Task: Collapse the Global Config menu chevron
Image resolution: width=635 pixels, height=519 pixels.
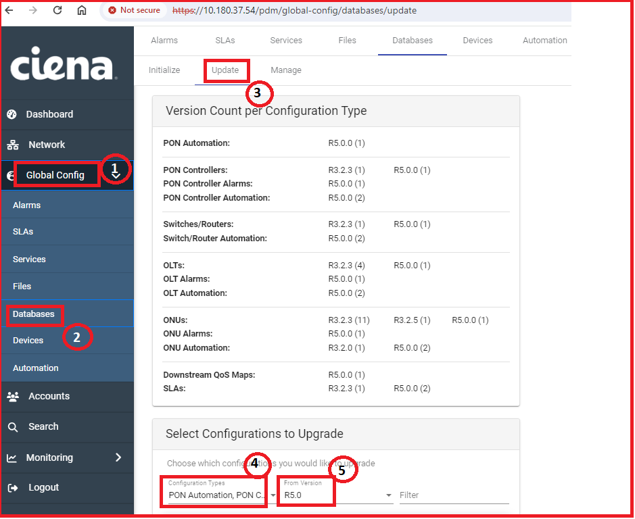Action: (x=116, y=175)
